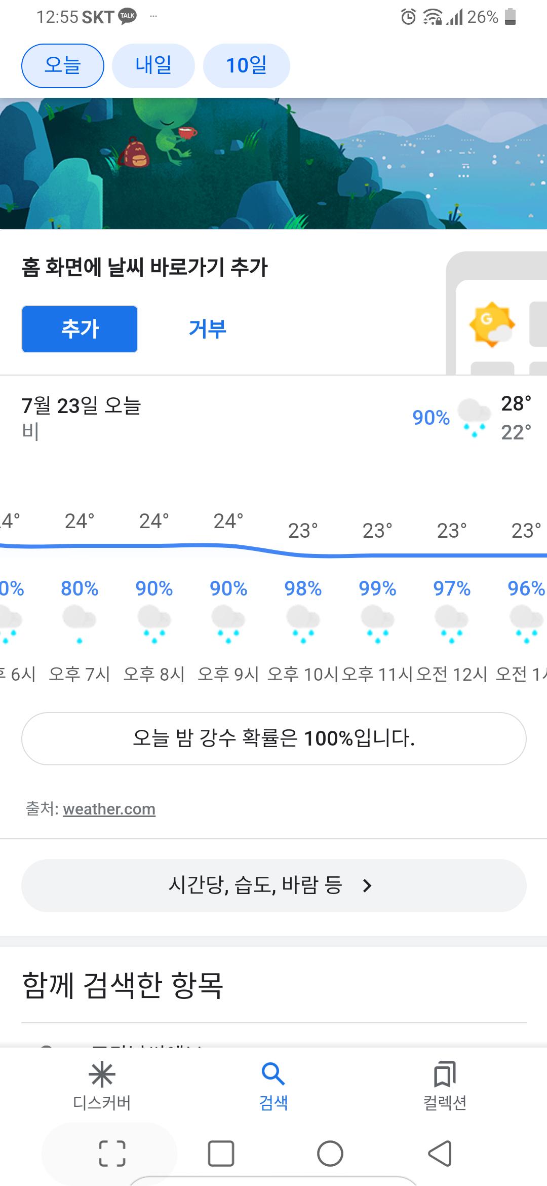
Task: Tap the alarm clock status icon
Action: 408,17
